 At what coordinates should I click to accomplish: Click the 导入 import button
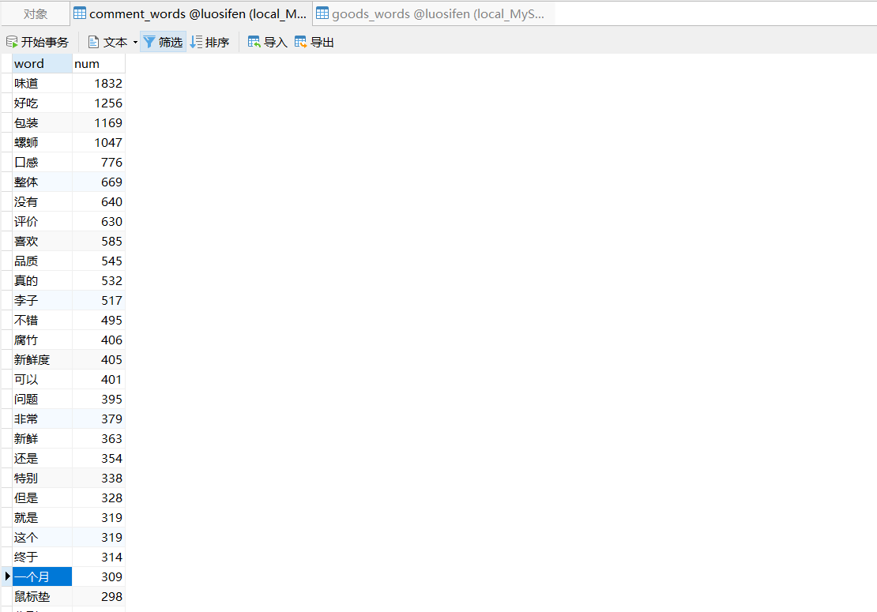tap(267, 42)
